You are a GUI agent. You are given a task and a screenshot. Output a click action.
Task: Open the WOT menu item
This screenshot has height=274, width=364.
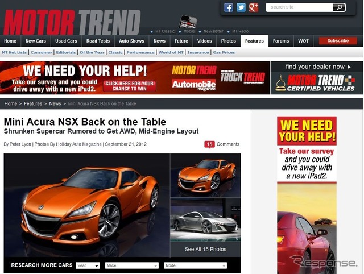303,41
